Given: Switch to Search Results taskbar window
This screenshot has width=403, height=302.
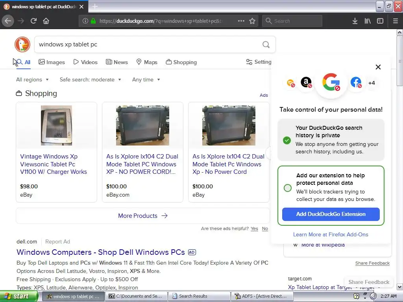Looking at the screenshot, I should click(200, 296).
